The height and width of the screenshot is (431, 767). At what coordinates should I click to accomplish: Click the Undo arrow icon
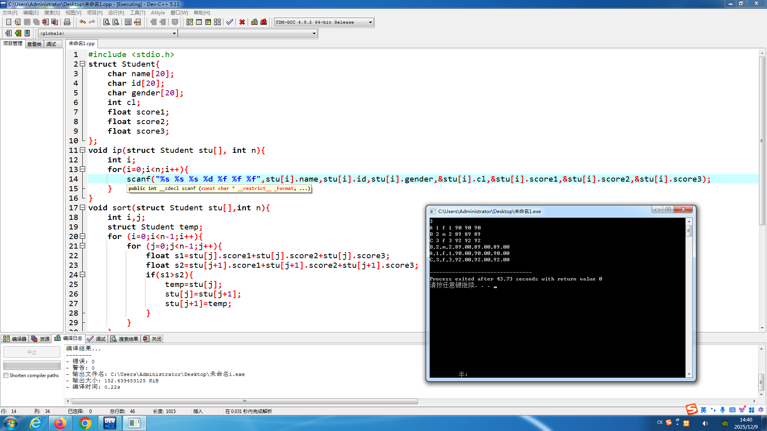pyautogui.click(x=82, y=22)
